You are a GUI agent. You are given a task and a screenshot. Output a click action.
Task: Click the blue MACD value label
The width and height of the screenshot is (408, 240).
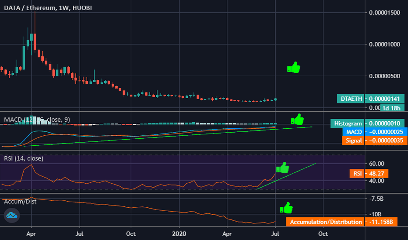[354, 132]
